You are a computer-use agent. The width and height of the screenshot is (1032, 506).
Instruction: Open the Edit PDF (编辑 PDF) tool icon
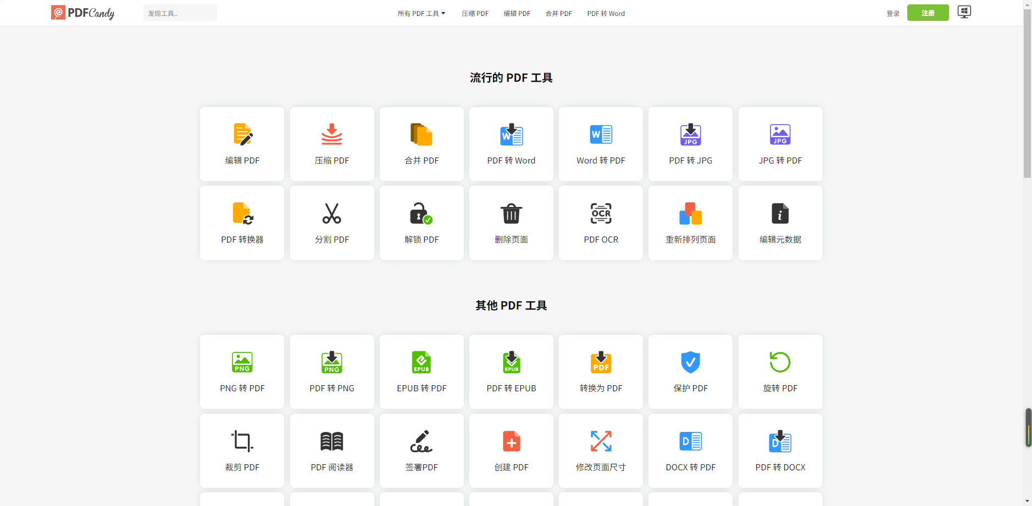point(242,134)
